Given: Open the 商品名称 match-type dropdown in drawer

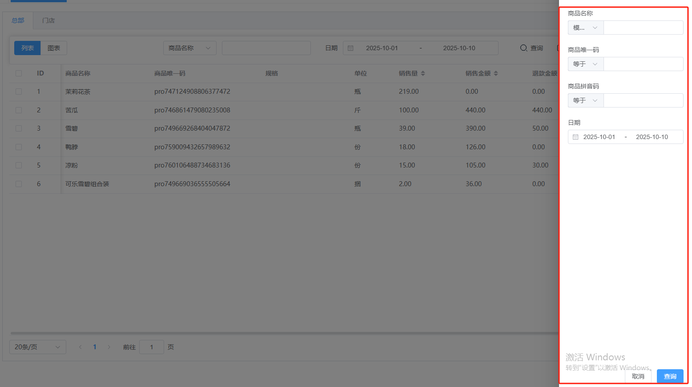Looking at the screenshot, I should click(x=585, y=28).
